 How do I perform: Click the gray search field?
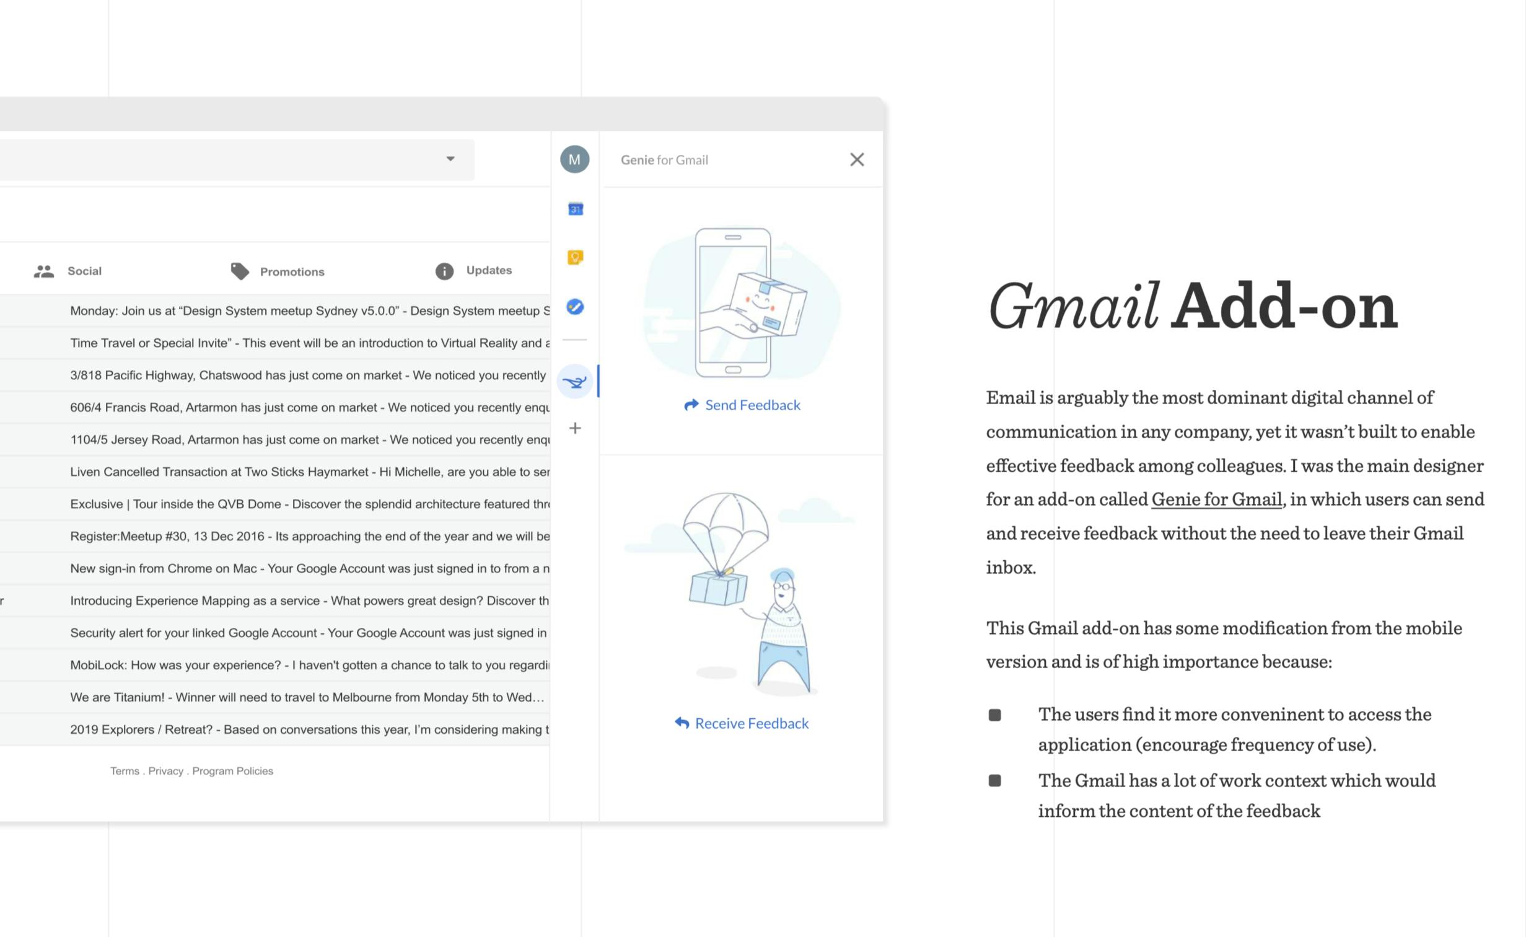pos(237,160)
